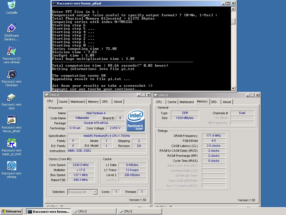Open Raccourci (2) vers wPrime shortcut
Screen dimensions: 286x215
point(12,51)
